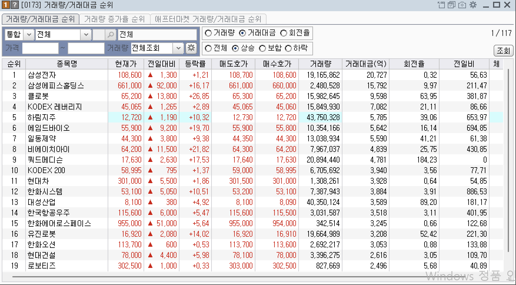Select KODEX 레버리지 row
Viewport: 516px width, 285px height.
55,107
